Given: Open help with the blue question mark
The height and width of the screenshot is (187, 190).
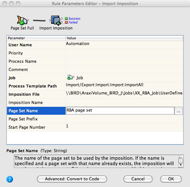Looking at the screenshot, I should [9, 179].
